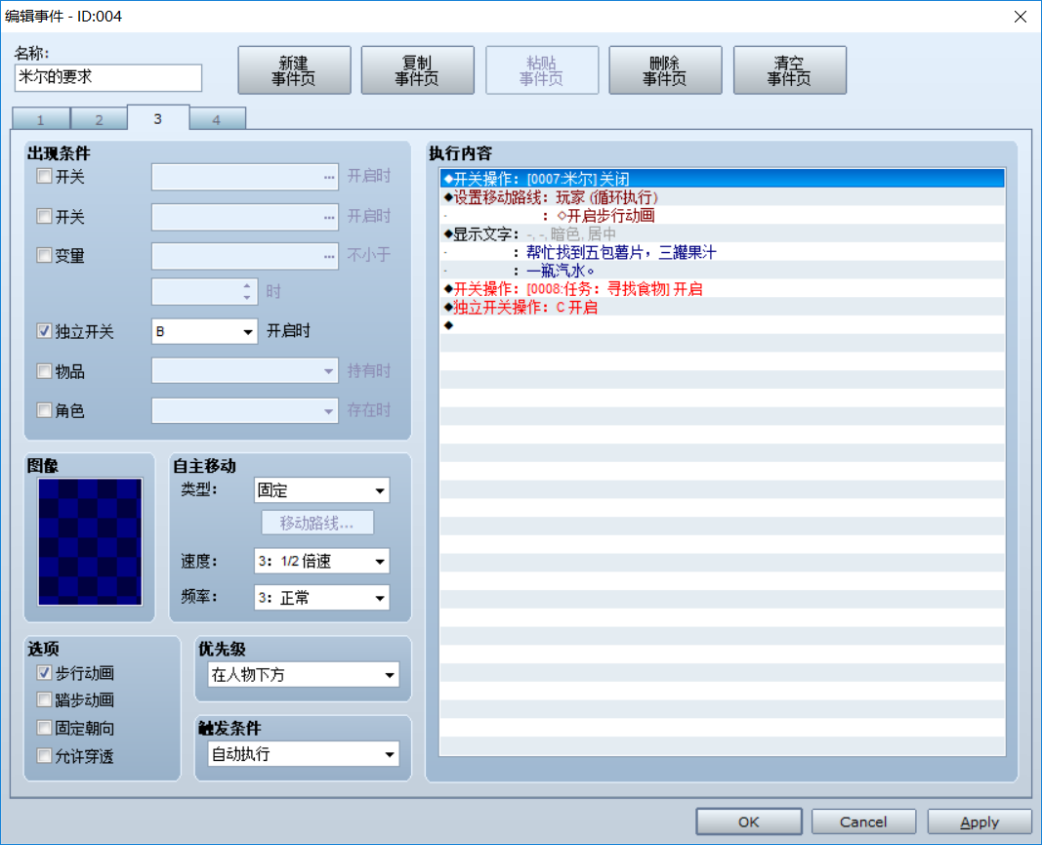Switch to event page tab 1
The width and height of the screenshot is (1042, 845).
pos(41,120)
